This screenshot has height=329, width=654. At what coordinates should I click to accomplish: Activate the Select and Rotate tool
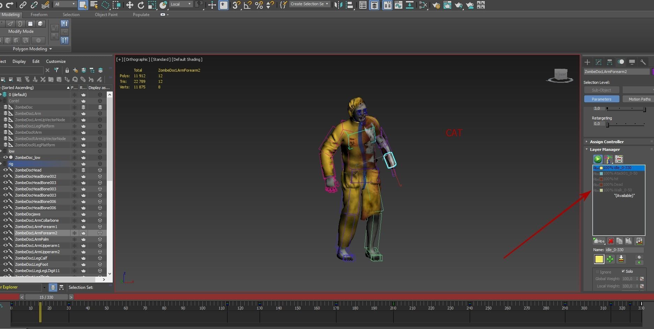click(x=141, y=5)
